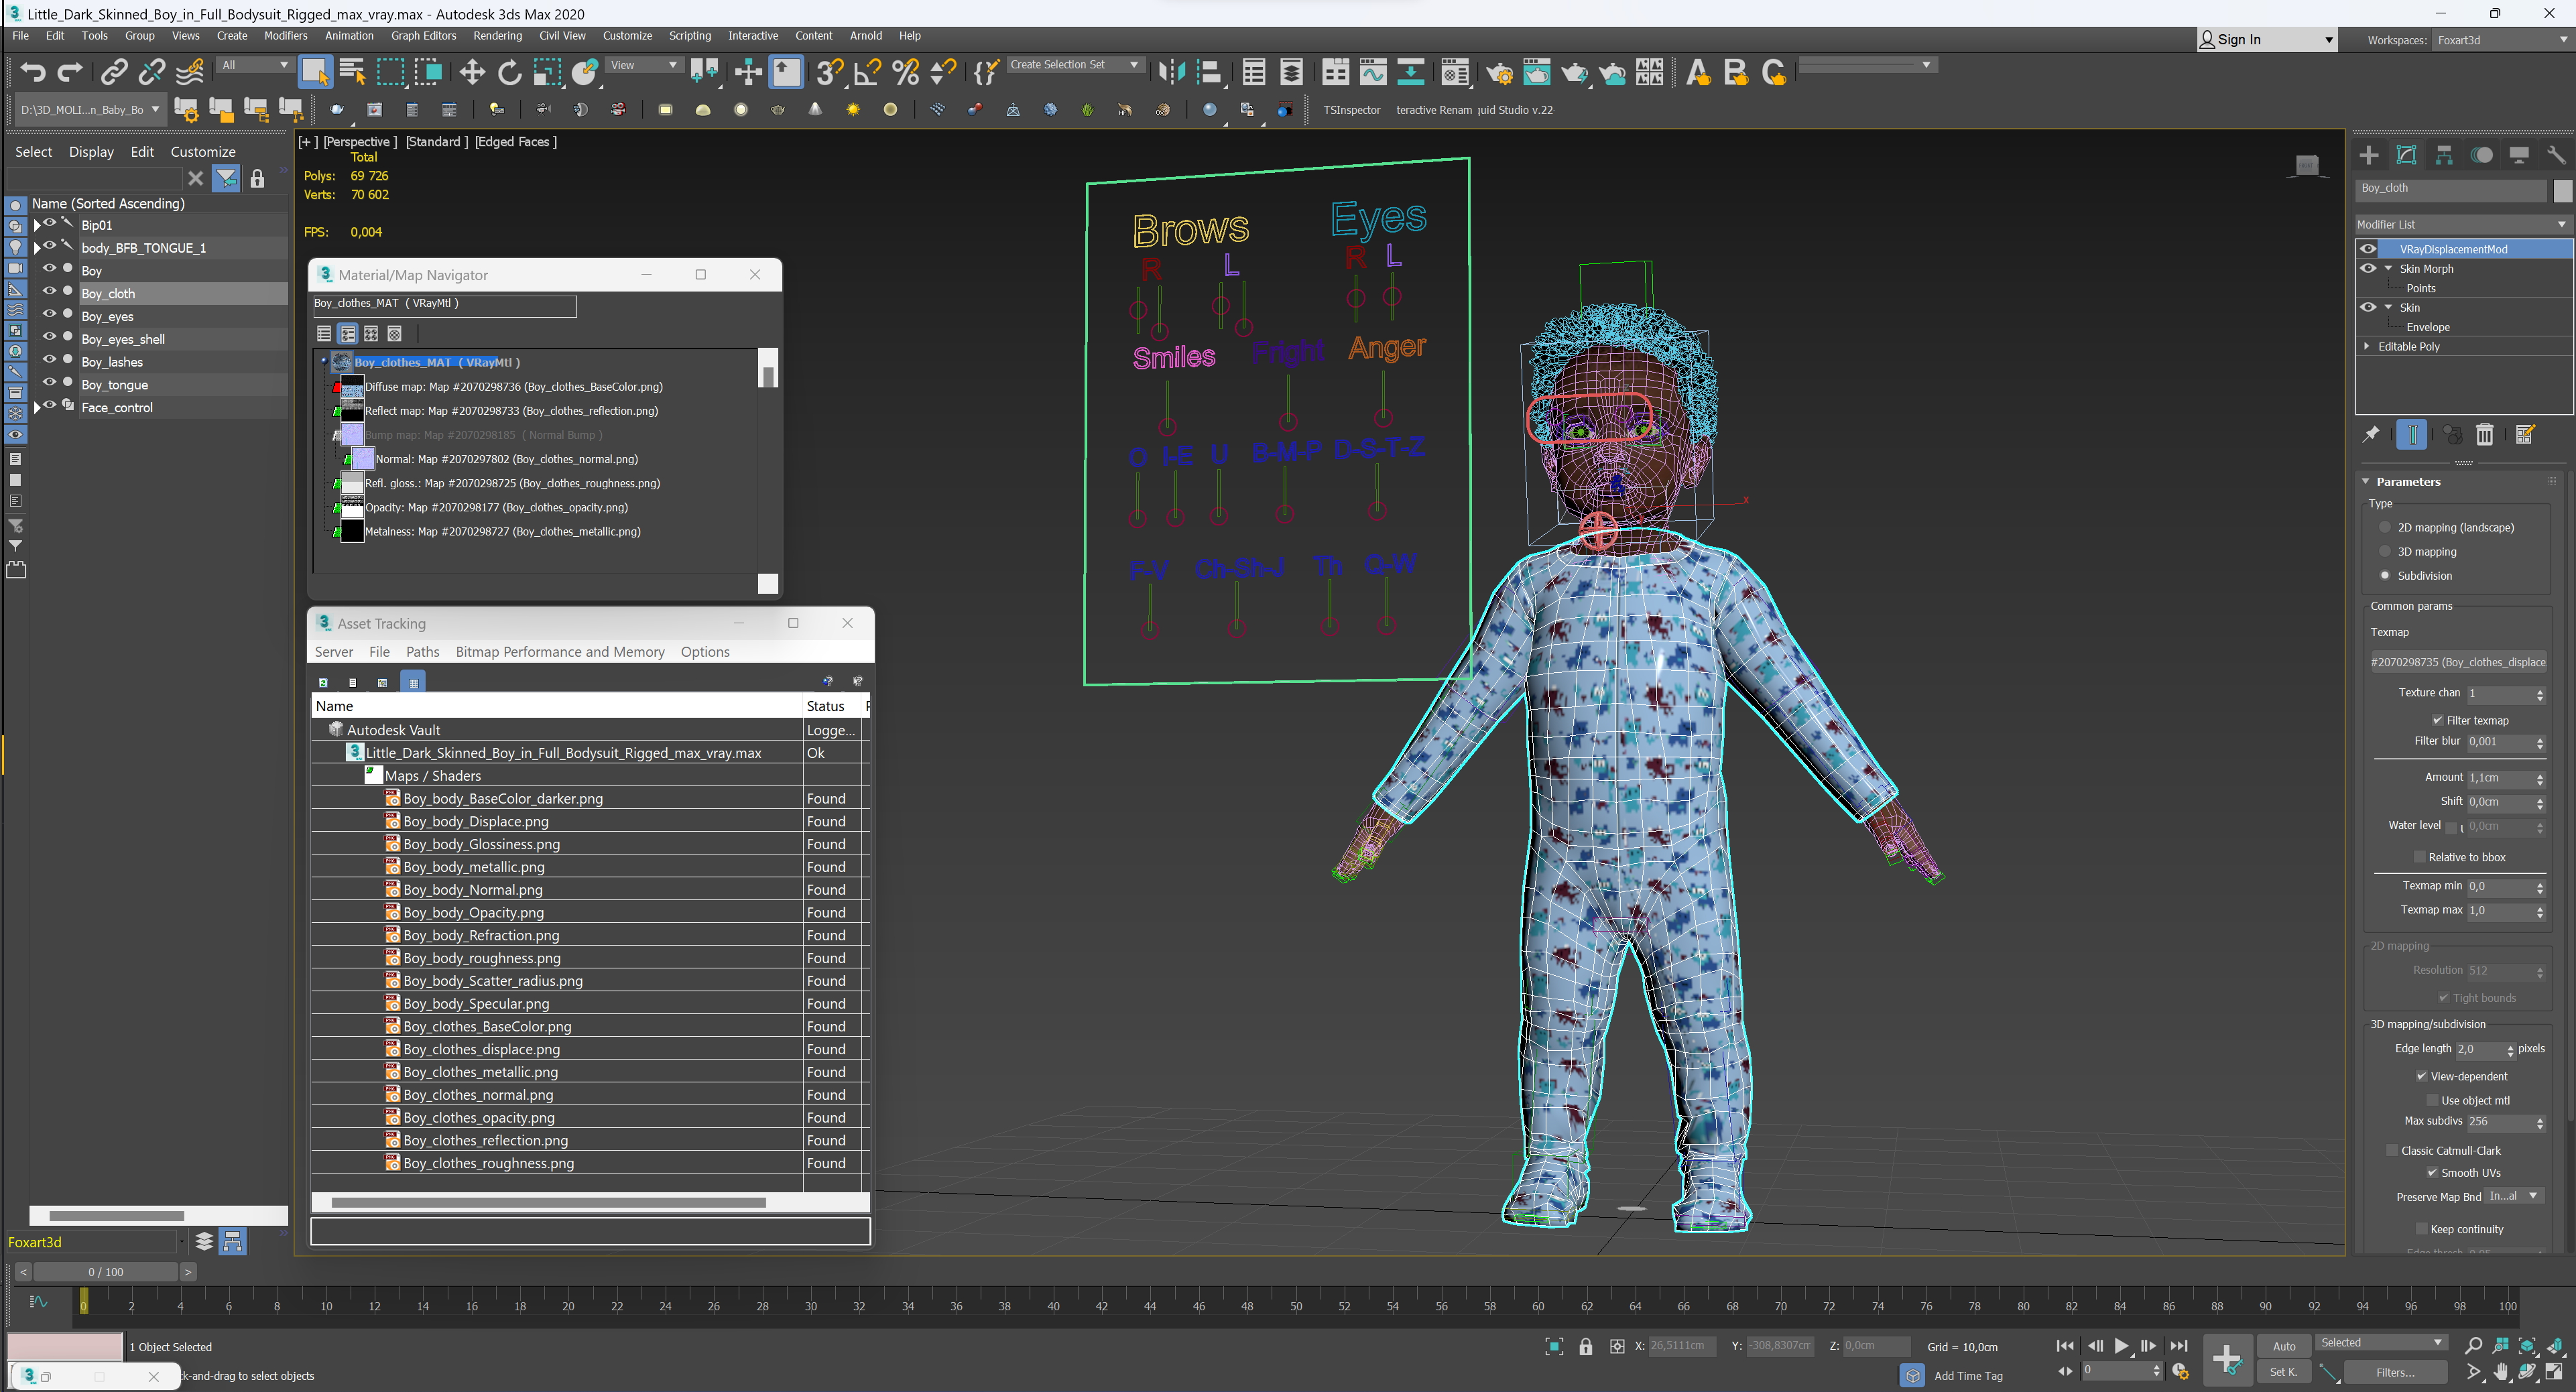Click the TSInspector toolbar button
The width and height of the screenshot is (2576, 1392).
[x=1351, y=110]
